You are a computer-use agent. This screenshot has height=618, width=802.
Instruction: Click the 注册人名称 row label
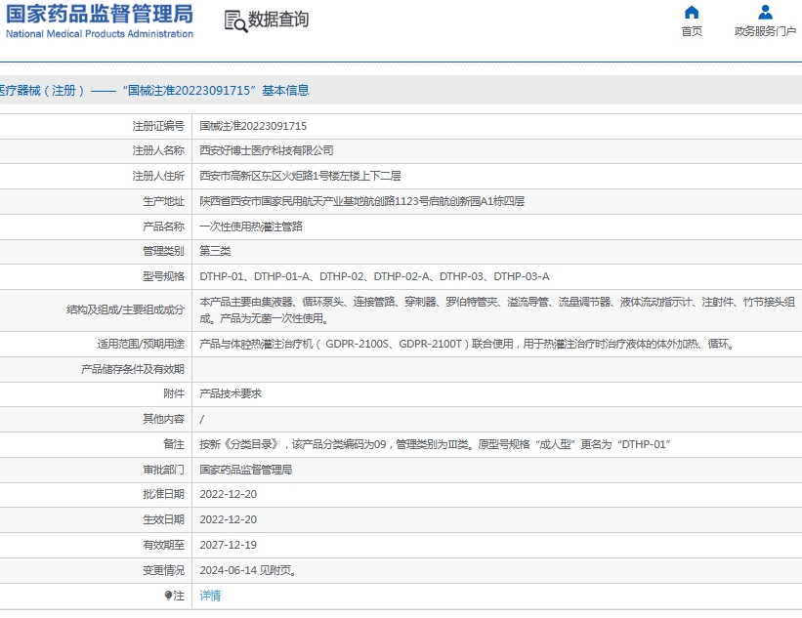(x=158, y=150)
